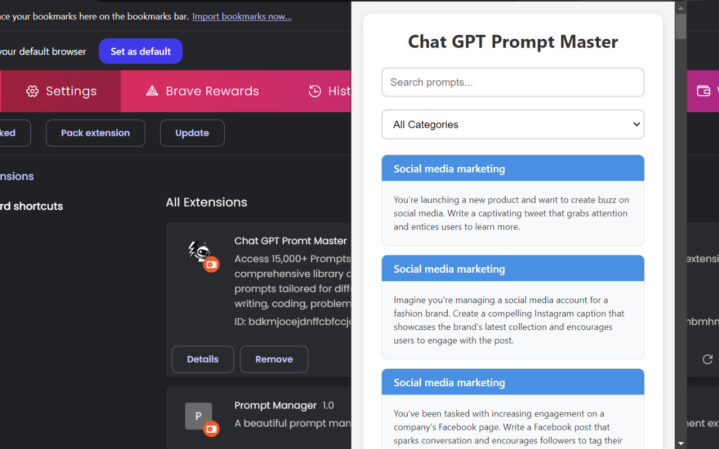Click the All Extensions heading
The height and width of the screenshot is (449, 719).
[x=206, y=202]
